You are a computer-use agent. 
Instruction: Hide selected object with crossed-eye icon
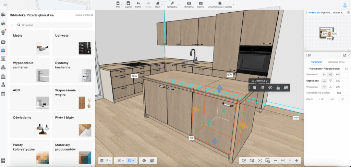pos(270,88)
